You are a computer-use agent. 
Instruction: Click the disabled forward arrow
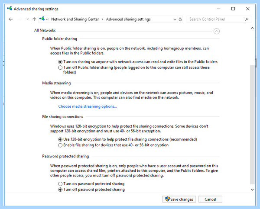(x=20, y=19)
